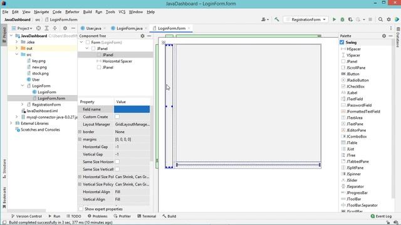Switch to LoginForm.java tab
Screen dimensions: 401x225
129,28
